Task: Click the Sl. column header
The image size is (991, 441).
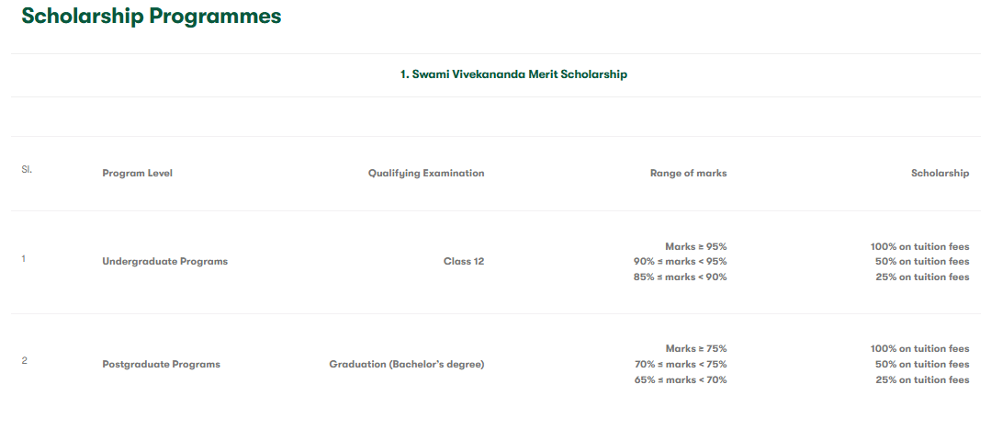Action: (x=27, y=170)
